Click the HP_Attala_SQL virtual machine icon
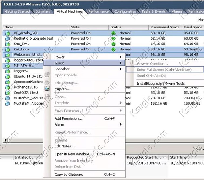Image resolution: width=204 pixels, height=180 pixels. [8, 33]
